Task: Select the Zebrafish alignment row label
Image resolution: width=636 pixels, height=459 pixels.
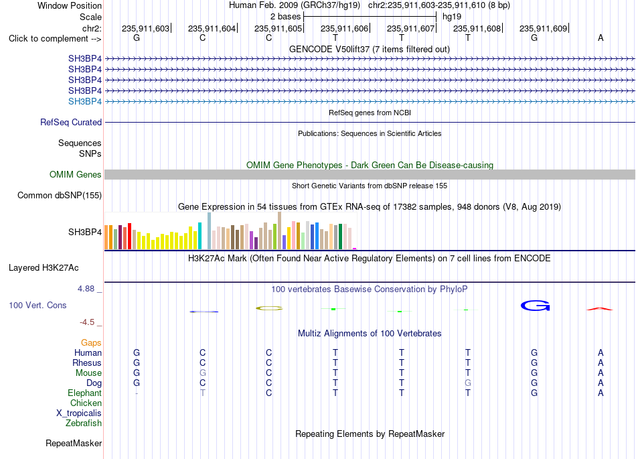Action: 84,423
